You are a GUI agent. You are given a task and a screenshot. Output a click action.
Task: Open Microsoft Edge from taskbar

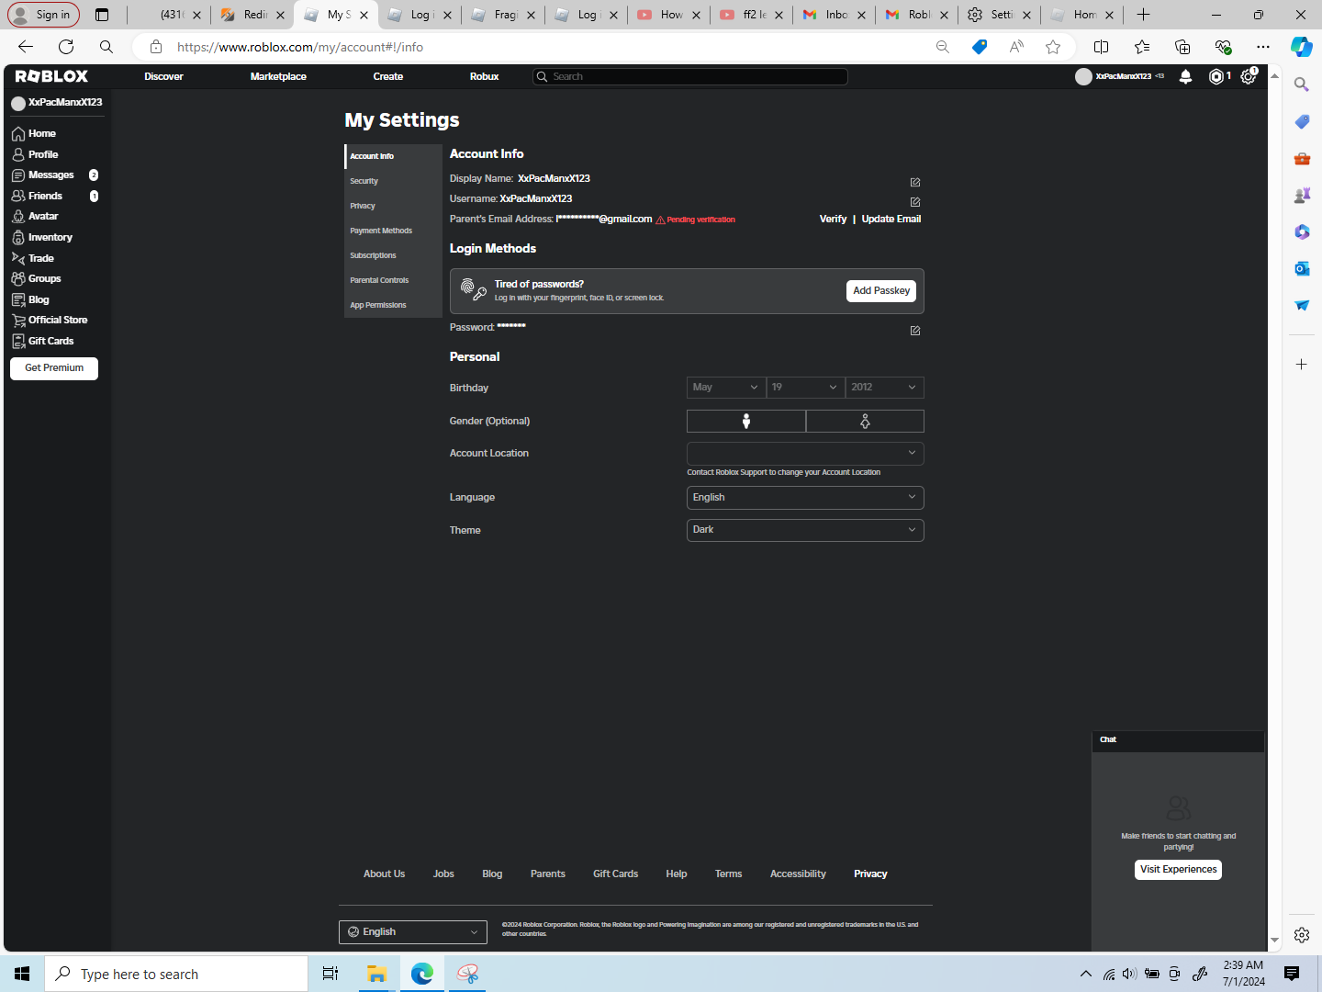click(x=422, y=974)
